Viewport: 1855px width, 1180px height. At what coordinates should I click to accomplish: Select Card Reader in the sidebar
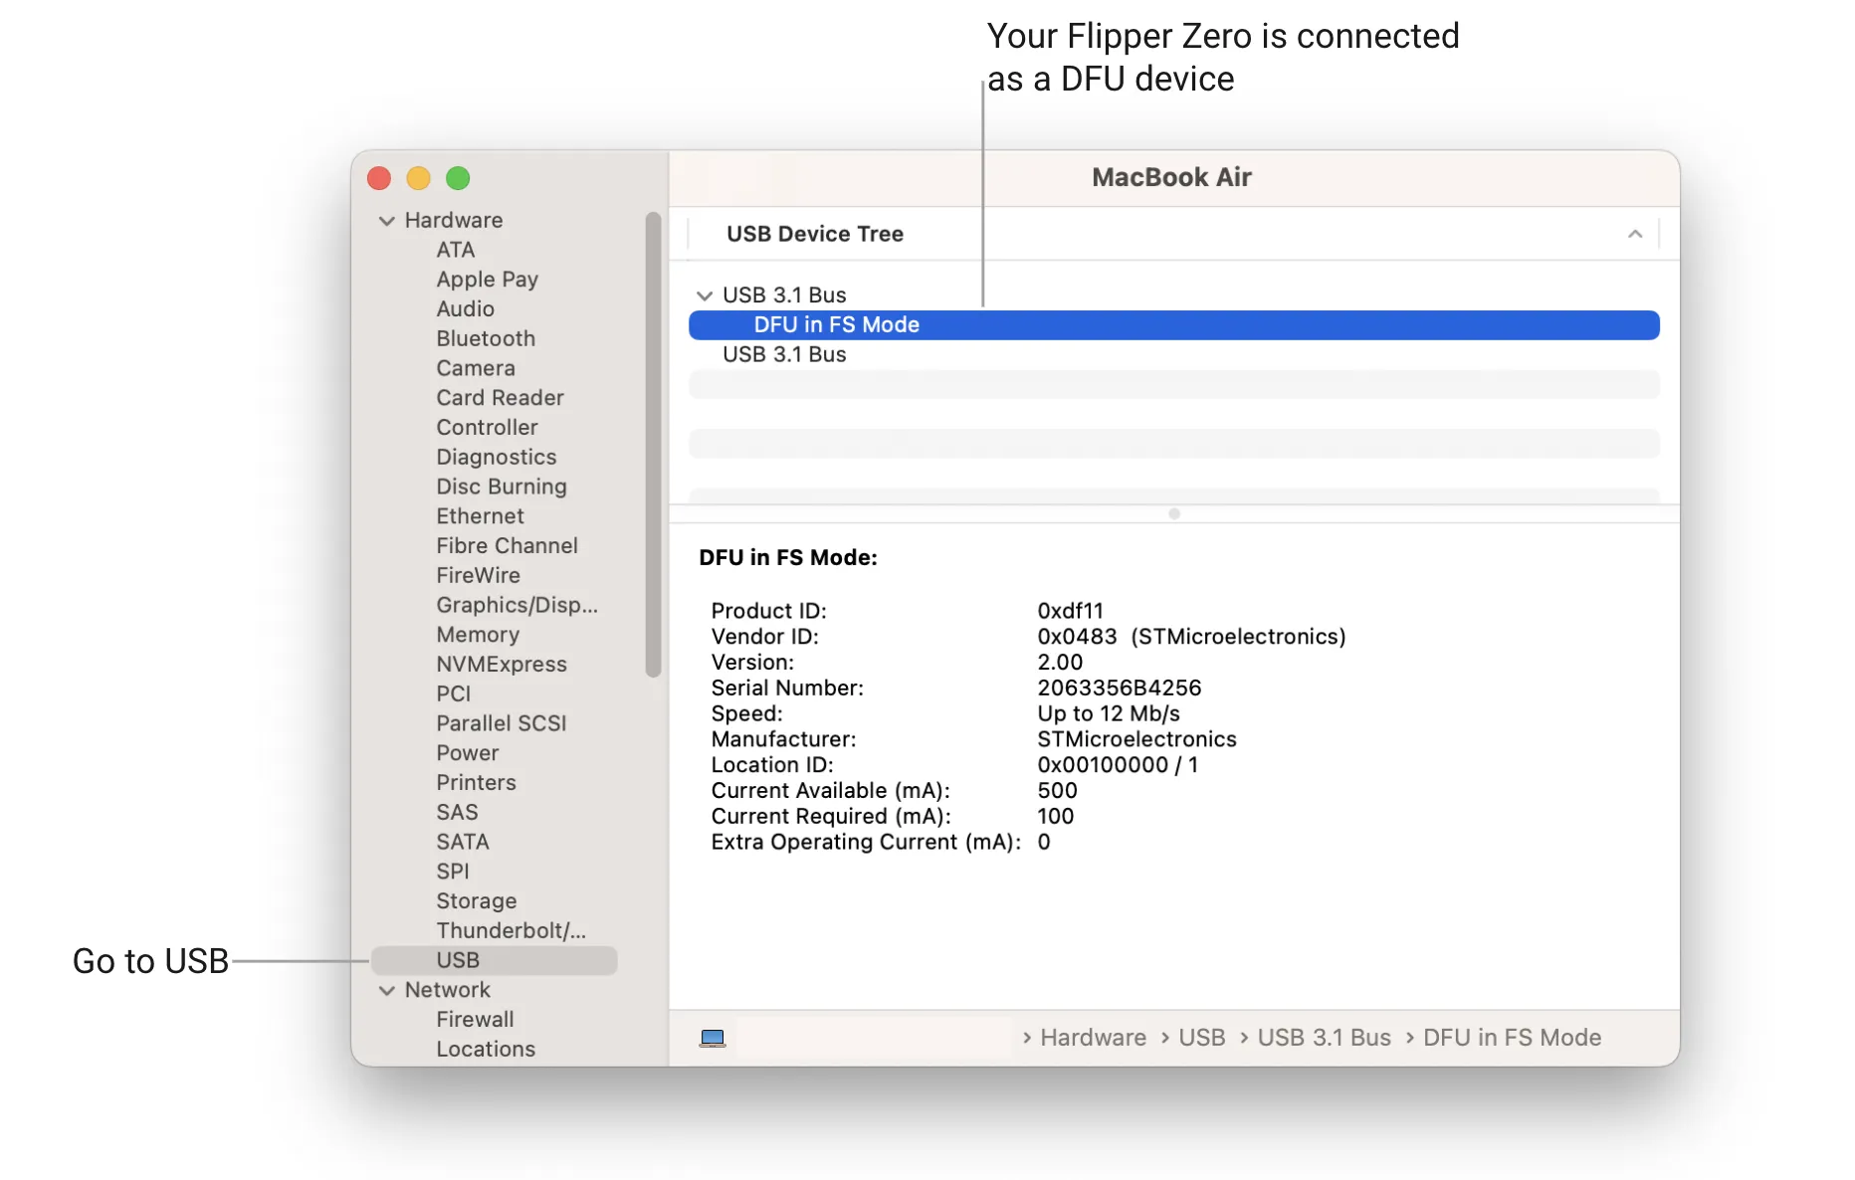coord(501,398)
